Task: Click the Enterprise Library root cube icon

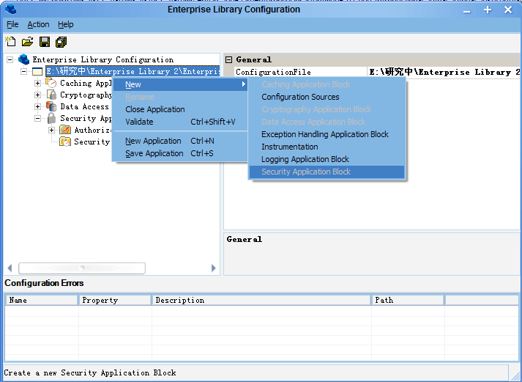Action: [23, 59]
